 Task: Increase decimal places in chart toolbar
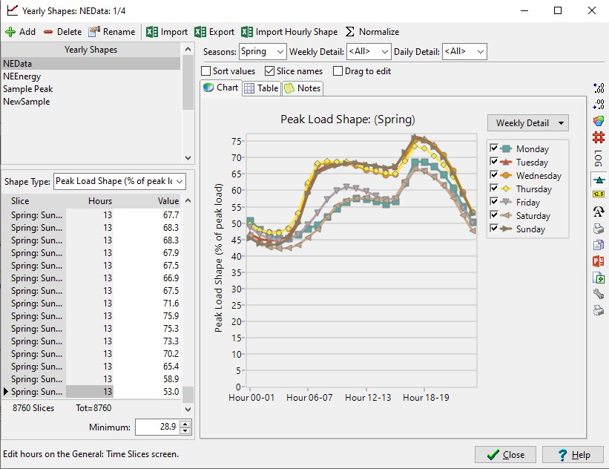click(x=599, y=88)
